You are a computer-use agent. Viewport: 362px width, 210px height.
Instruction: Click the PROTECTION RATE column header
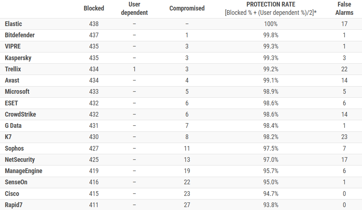271,4
